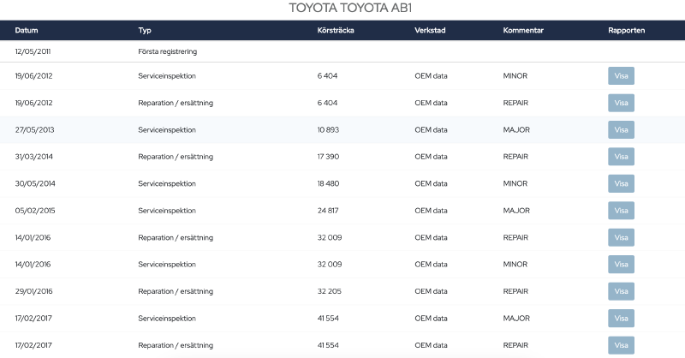685x358 pixels.
Task: Click Serviceinspektion type in the 05/02/2015 row
Action: [x=167, y=211]
